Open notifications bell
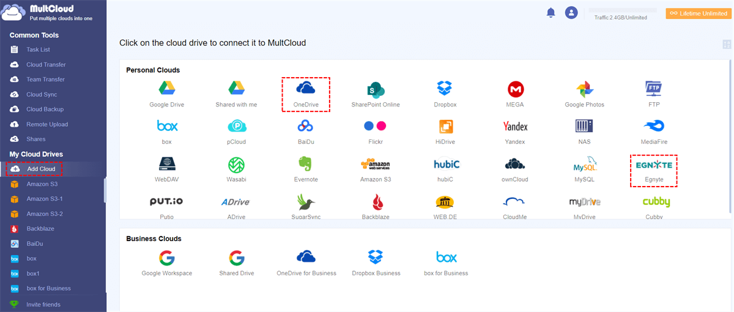734x312 pixels. 550,12
